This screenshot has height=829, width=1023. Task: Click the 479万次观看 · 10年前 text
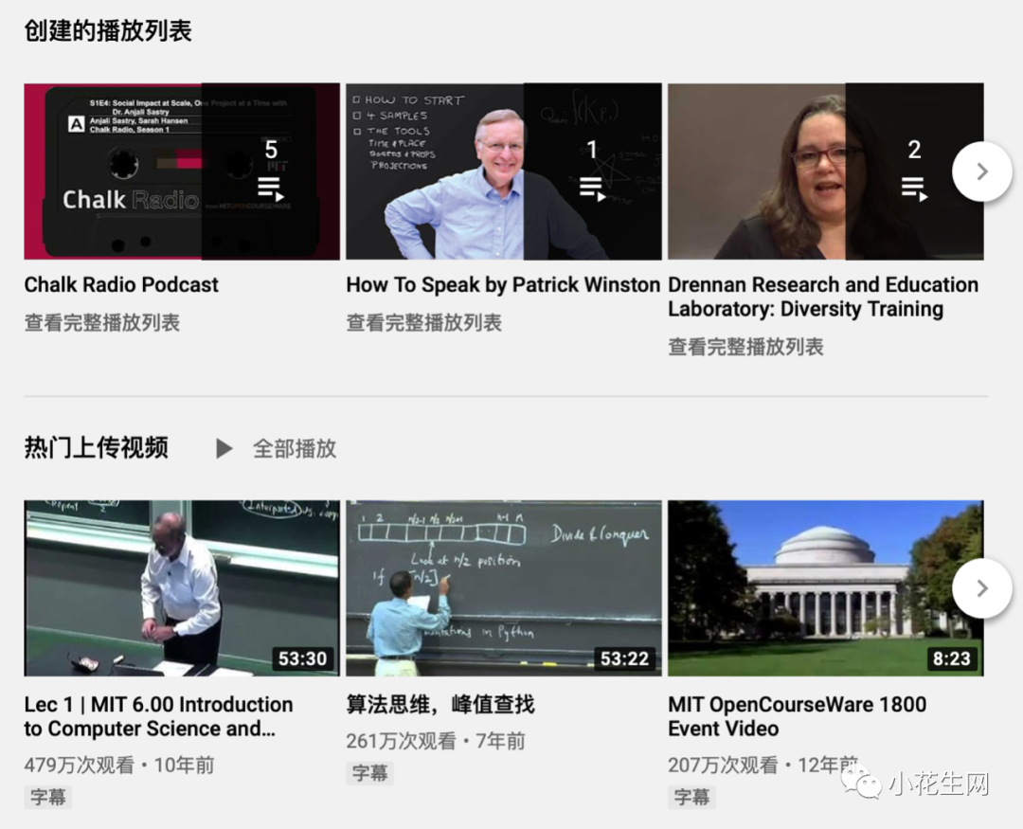click(x=119, y=765)
